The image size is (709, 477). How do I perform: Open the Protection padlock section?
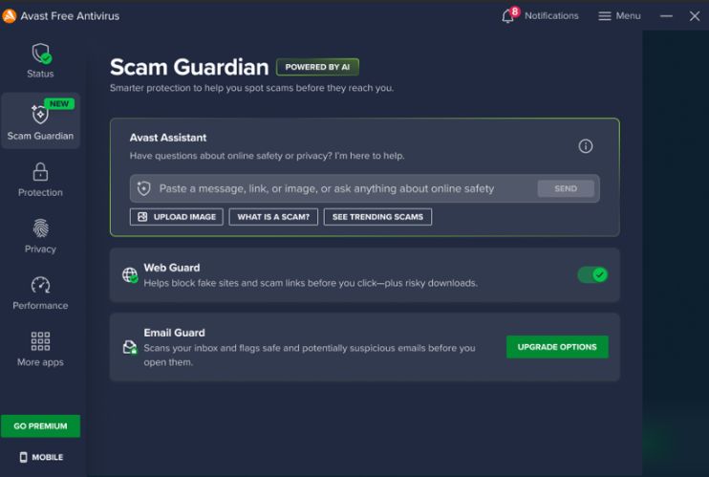click(x=40, y=172)
